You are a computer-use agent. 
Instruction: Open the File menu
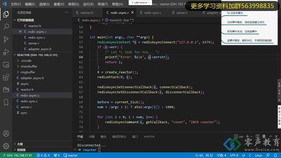click(x=16, y=4)
